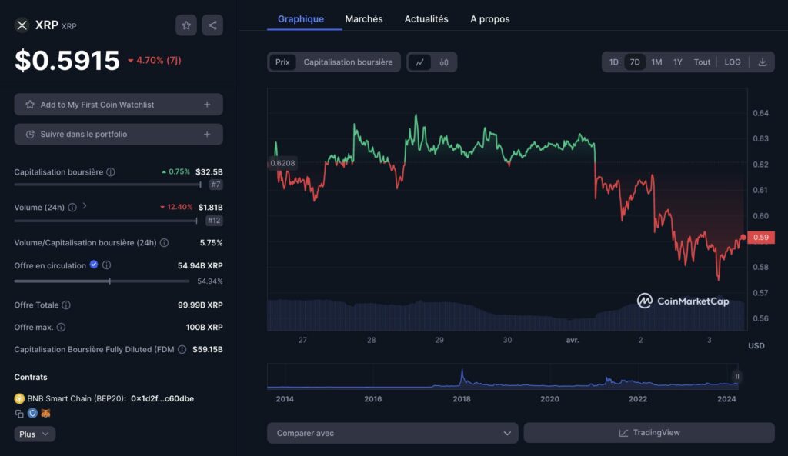Click the historical range navigator chart
The width and height of the screenshot is (788, 456).
(503, 377)
